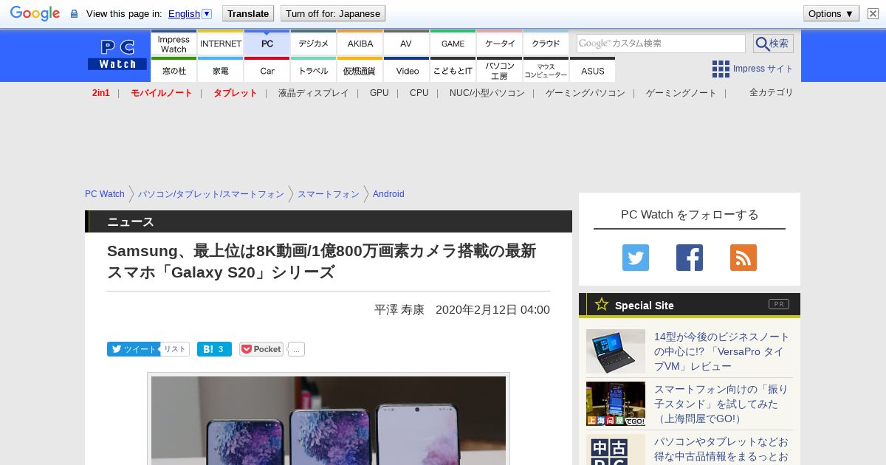Open the English language dropdown arrow
The image size is (886, 465).
[x=207, y=13]
